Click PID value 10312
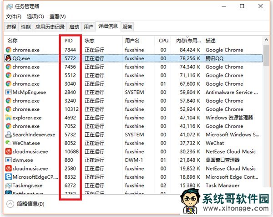 pyautogui.click(x=71, y=109)
